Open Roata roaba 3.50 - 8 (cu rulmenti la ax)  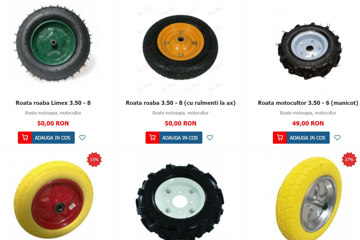[x=181, y=103]
